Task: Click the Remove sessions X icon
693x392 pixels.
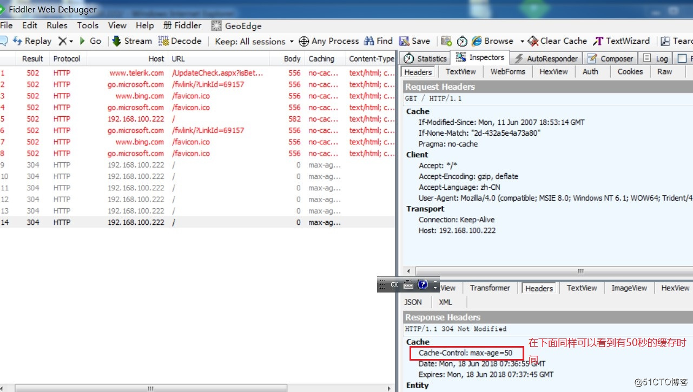Action: 63,41
